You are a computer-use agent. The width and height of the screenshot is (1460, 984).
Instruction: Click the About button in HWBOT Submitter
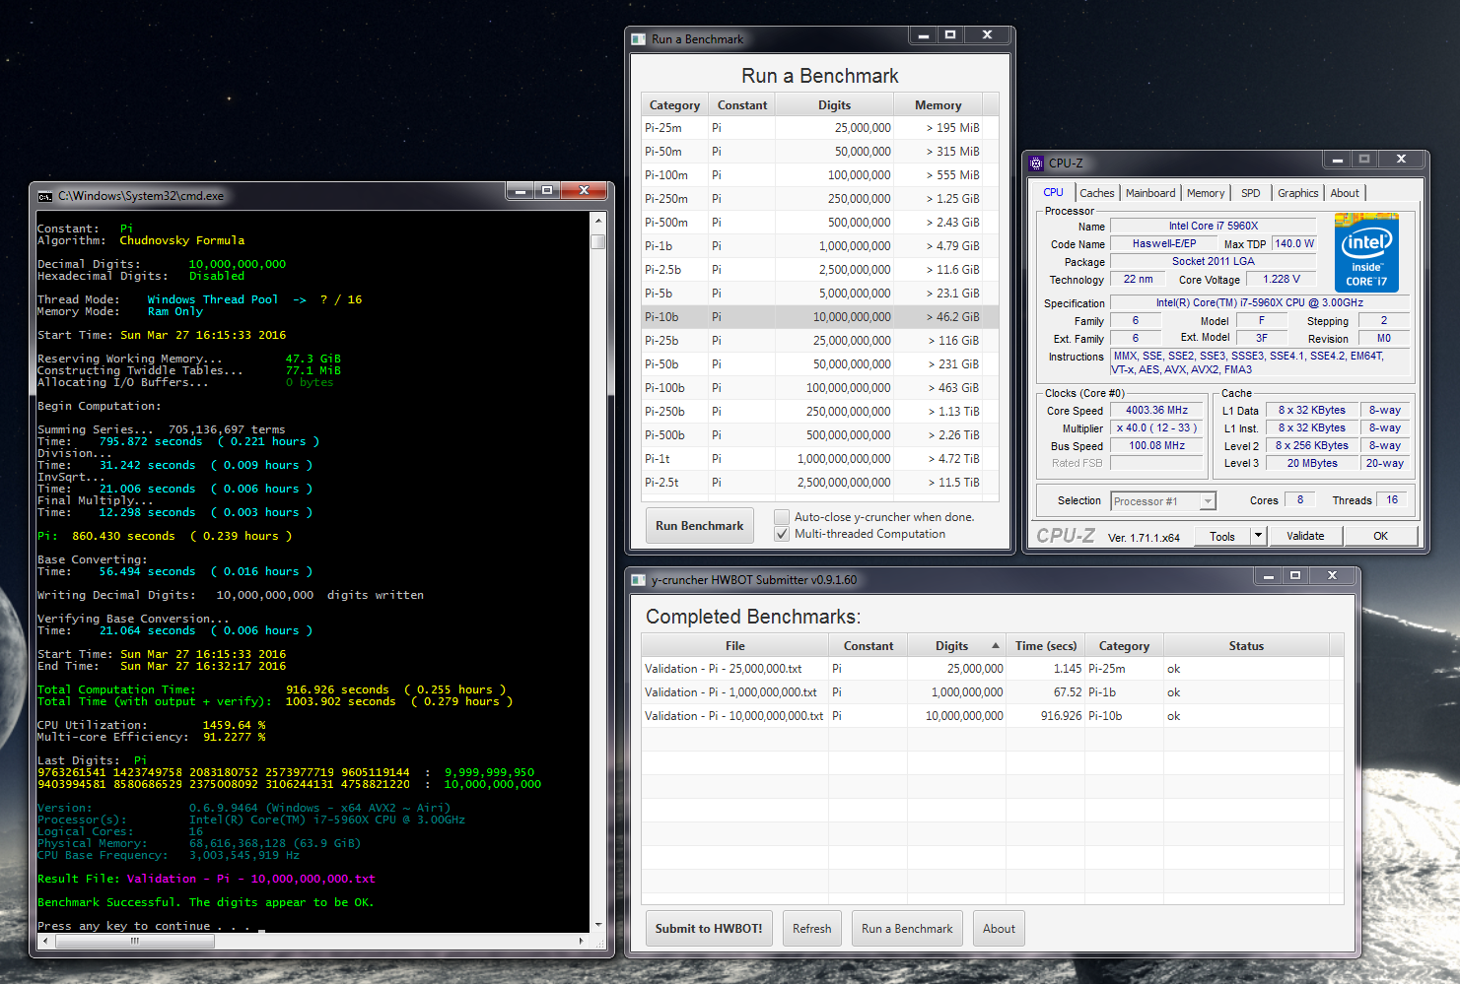coord(999,929)
